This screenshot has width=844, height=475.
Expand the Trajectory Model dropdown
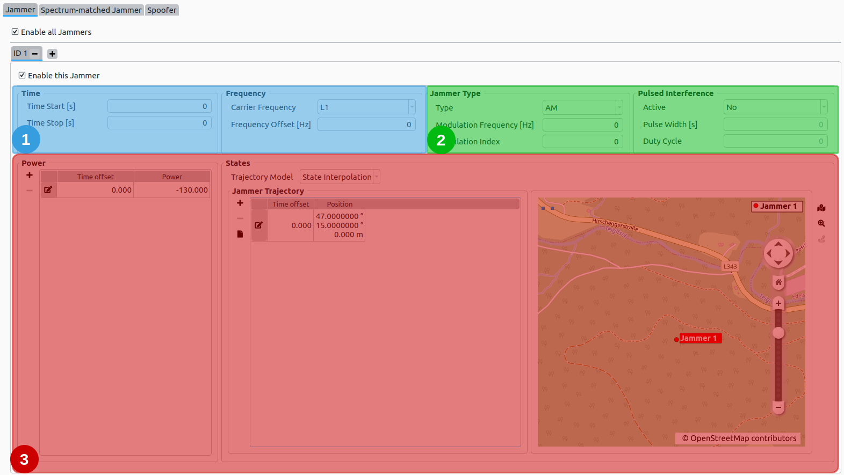(x=376, y=177)
